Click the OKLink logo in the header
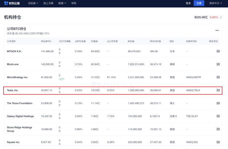 click(12, 3)
